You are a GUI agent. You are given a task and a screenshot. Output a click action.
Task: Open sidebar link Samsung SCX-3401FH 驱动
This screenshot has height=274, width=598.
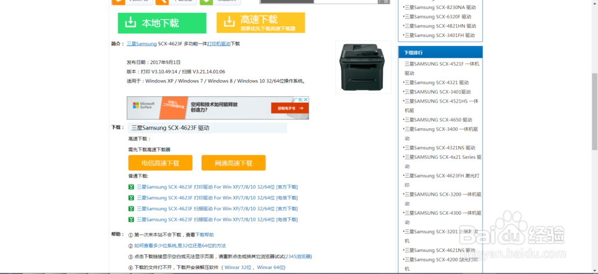coord(438,35)
